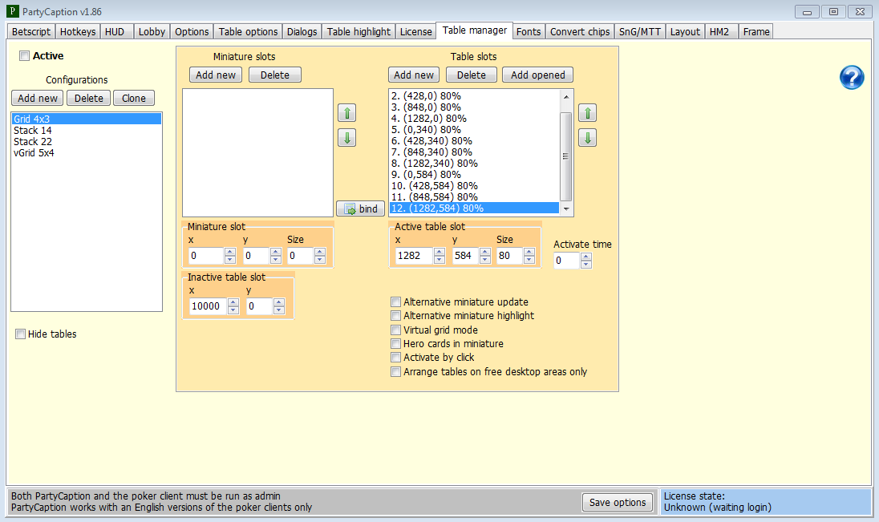Focus the Miniature slot Size field
Screen dimensions: 879x522
pos(301,256)
